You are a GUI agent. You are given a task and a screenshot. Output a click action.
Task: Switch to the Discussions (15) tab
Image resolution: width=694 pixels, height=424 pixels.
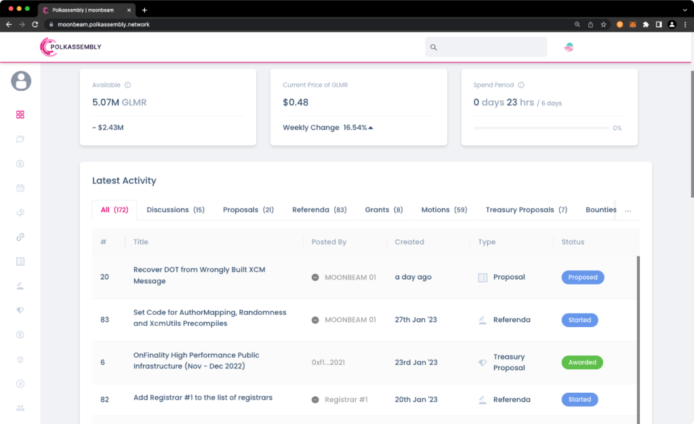coord(176,209)
